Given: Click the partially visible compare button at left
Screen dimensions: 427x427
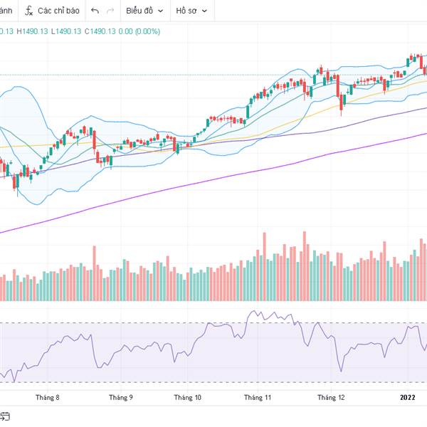Looking at the screenshot, I should click(x=6, y=11).
